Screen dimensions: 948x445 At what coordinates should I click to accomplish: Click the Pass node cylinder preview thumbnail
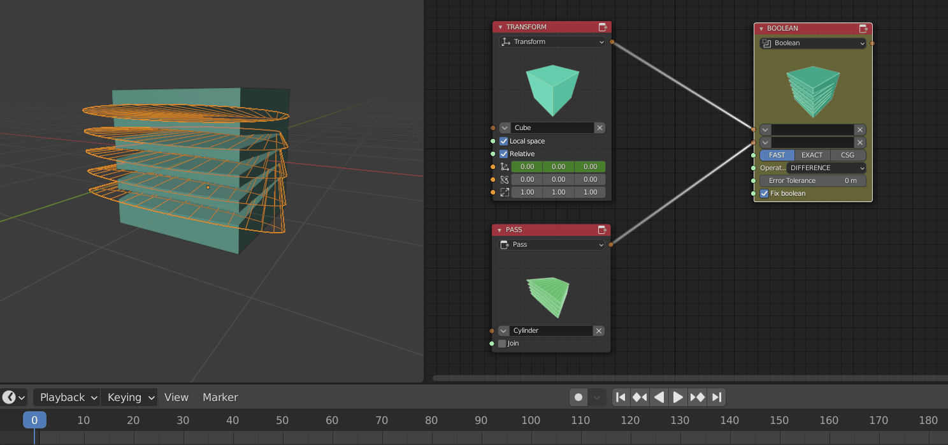(x=549, y=298)
